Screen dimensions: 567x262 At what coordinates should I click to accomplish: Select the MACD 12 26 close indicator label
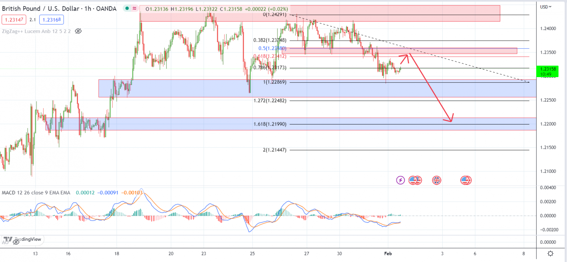coord(36,193)
